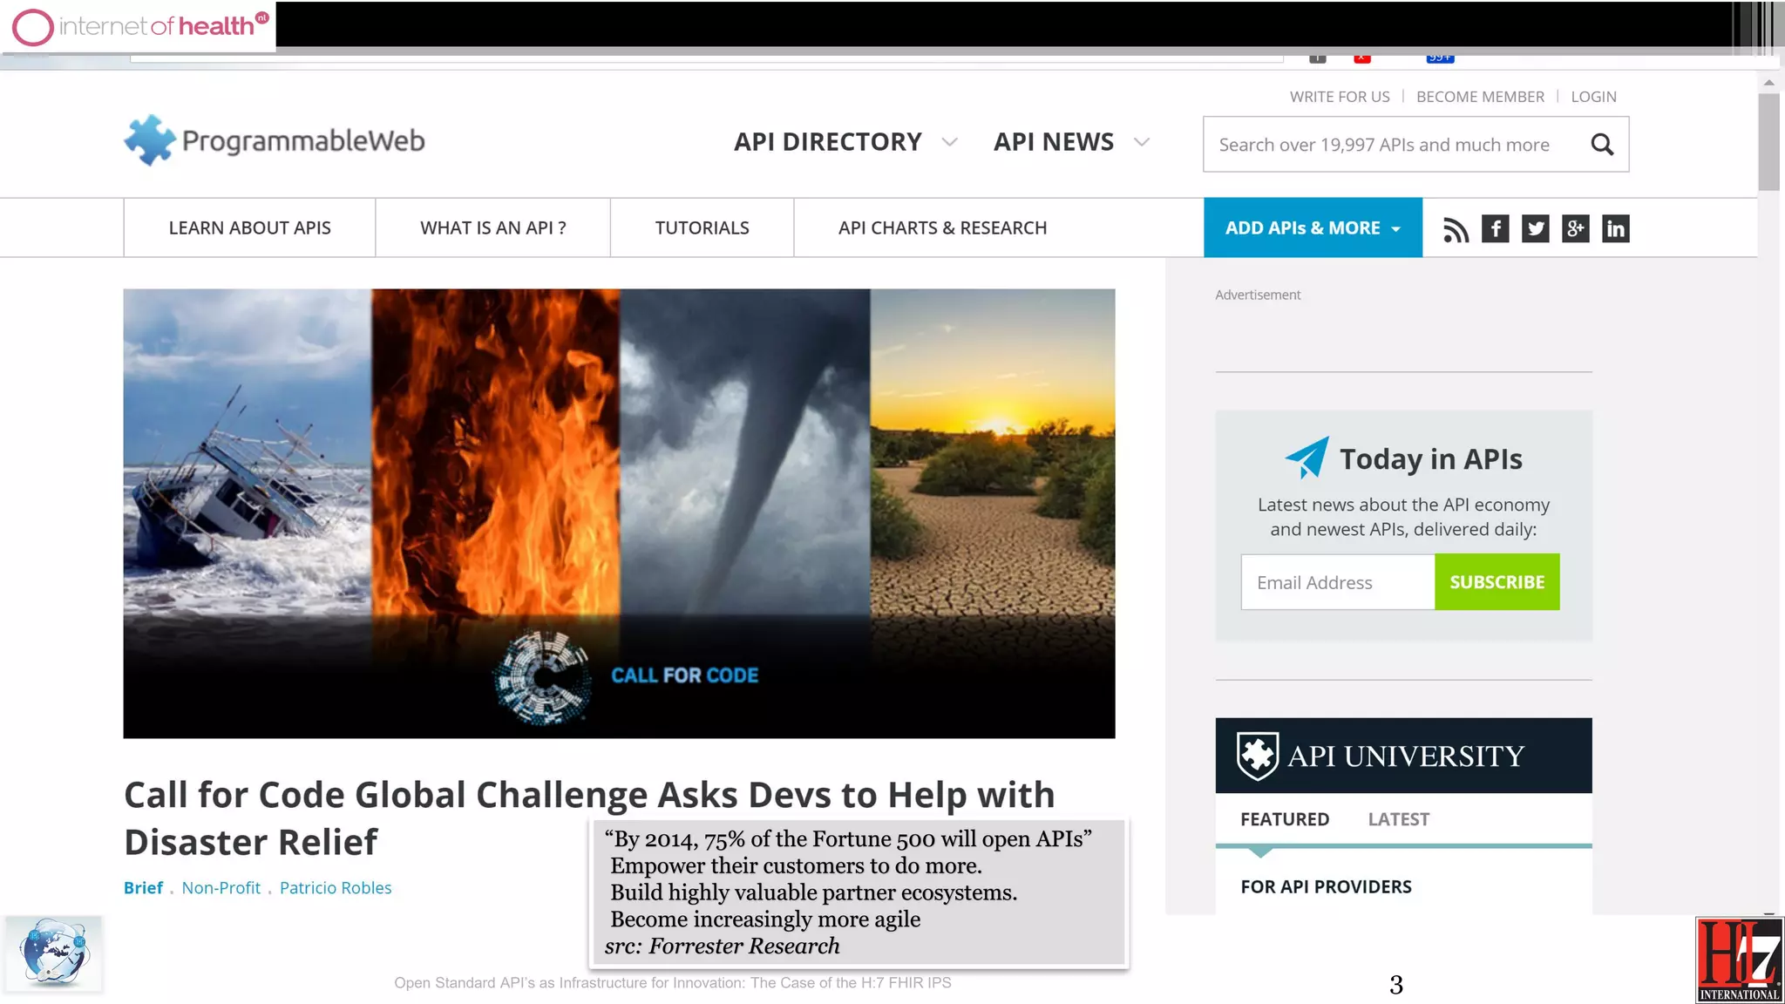The image size is (1785, 1004).
Task: Click the Become Member link
Action: point(1480,97)
